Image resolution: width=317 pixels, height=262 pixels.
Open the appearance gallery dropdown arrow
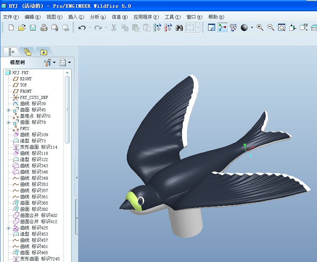point(252,28)
